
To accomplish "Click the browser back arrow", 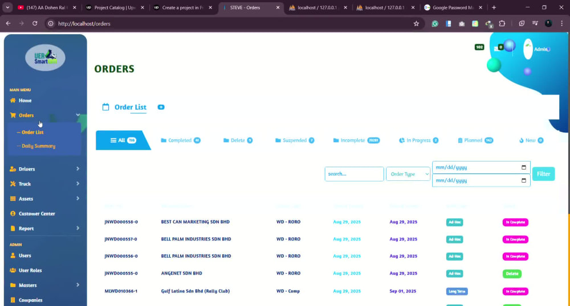I will (x=9, y=23).
